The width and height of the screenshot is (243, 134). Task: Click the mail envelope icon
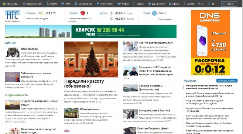click(x=154, y=13)
